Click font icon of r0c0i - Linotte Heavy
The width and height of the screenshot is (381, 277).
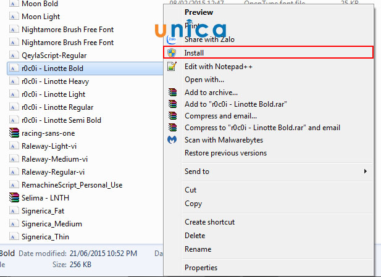tap(14, 81)
